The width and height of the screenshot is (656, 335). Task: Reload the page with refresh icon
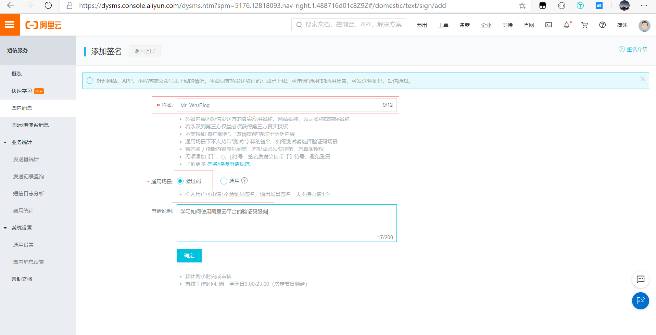click(48, 5)
